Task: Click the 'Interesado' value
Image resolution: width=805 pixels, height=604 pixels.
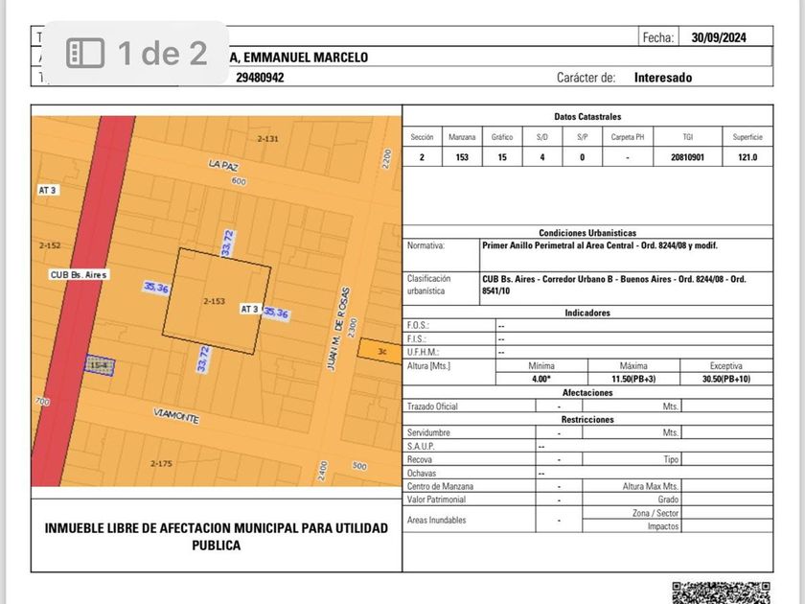Action: click(663, 78)
